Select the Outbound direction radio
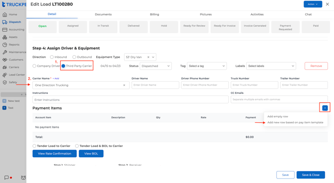Viewport: 334px width, 183px height. pyautogui.click(x=74, y=57)
